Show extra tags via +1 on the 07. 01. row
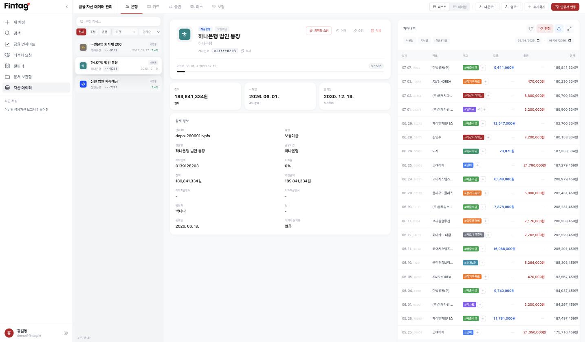585x342 pixels. (x=479, y=110)
